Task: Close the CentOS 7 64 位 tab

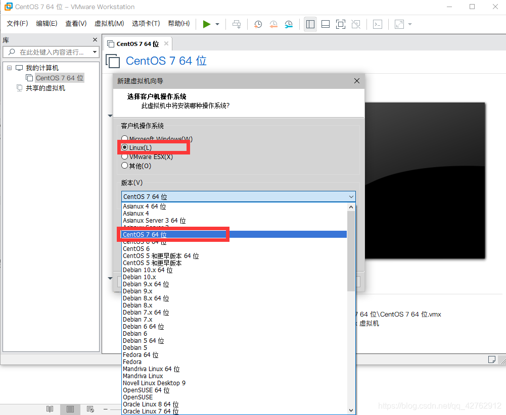Action: [166, 43]
